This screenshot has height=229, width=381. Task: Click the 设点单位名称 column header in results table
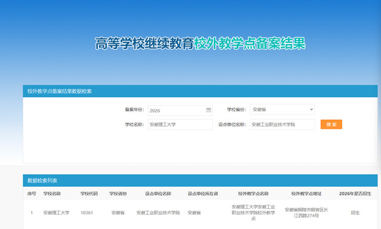coord(158,194)
